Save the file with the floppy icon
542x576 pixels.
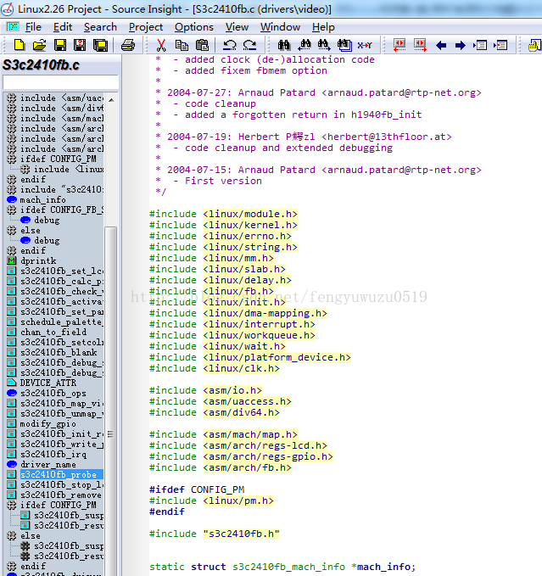(60, 45)
